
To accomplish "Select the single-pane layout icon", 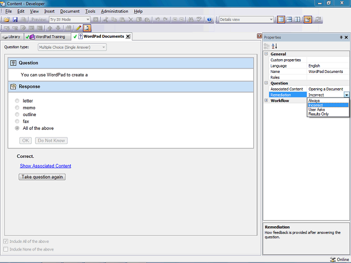I will coord(281,20).
